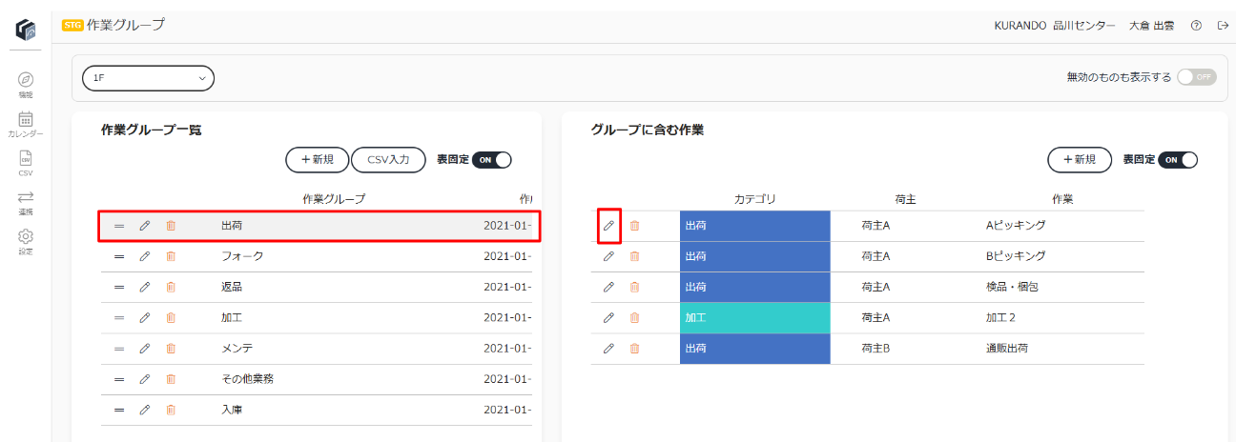The height and width of the screenshot is (442, 1236).
Task: Delete the 通販出荷 task trash icon
Action: (x=635, y=349)
